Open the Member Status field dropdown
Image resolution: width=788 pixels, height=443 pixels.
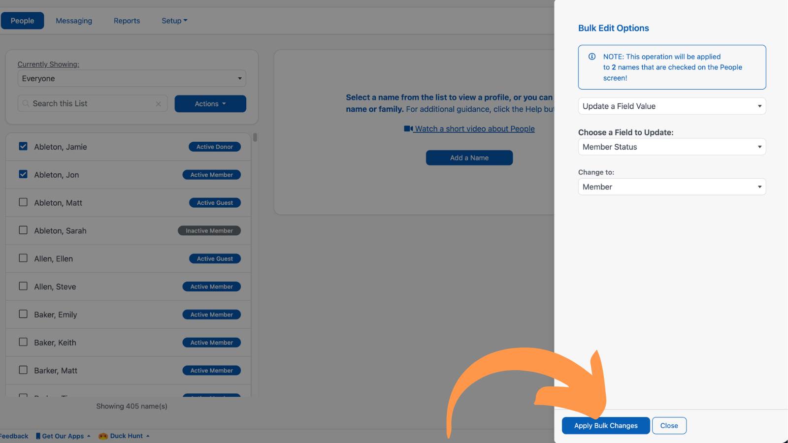672,147
